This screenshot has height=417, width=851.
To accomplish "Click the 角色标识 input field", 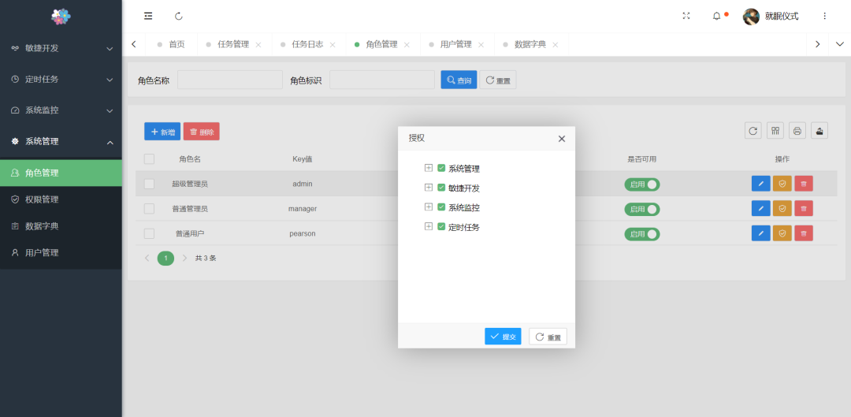I will [x=382, y=80].
